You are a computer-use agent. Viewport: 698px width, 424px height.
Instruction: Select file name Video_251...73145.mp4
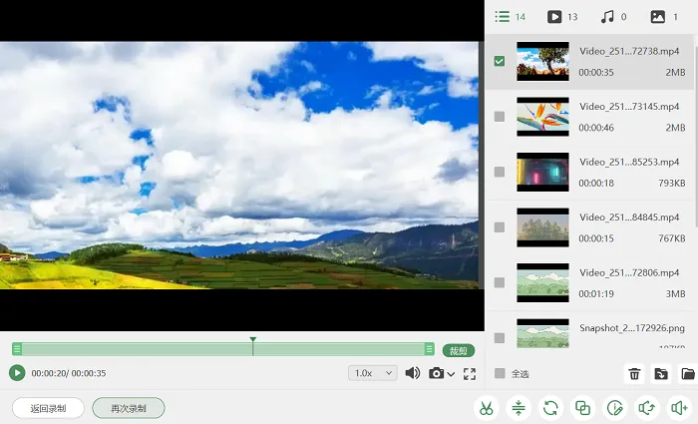point(629,107)
